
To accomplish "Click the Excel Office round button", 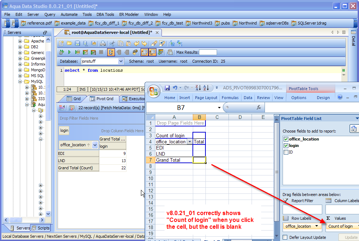I will pyautogui.click(x=154, y=91).
